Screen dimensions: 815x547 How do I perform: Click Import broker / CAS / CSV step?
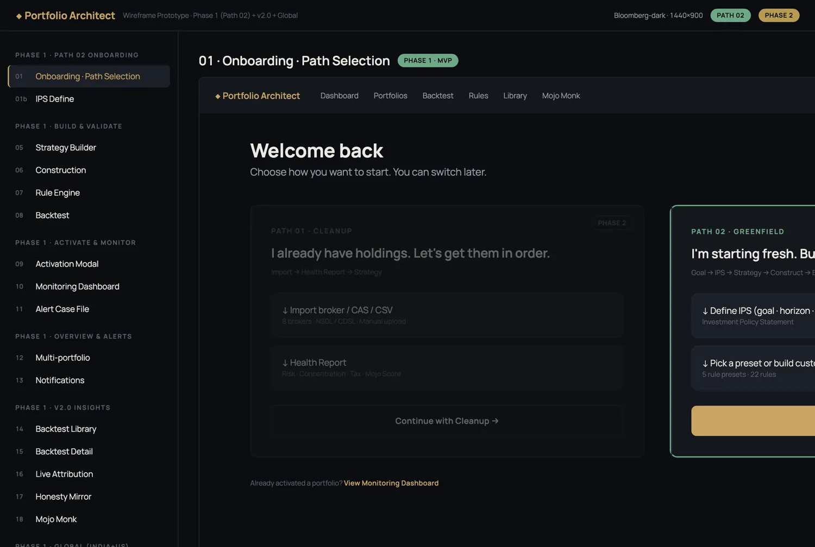pos(447,315)
